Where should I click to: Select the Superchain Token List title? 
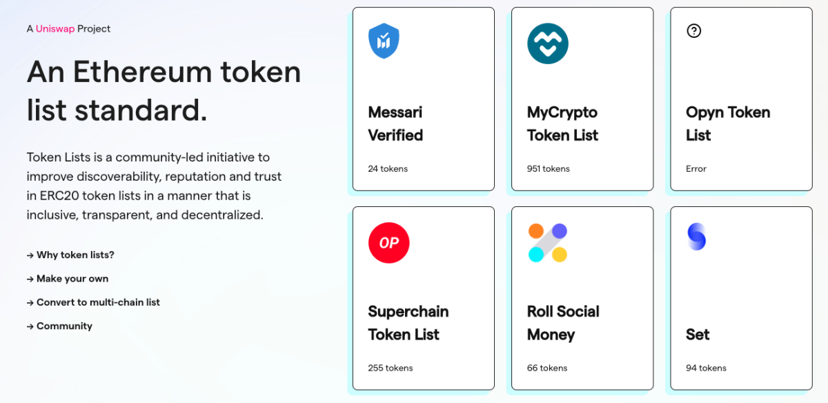point(408,323)
